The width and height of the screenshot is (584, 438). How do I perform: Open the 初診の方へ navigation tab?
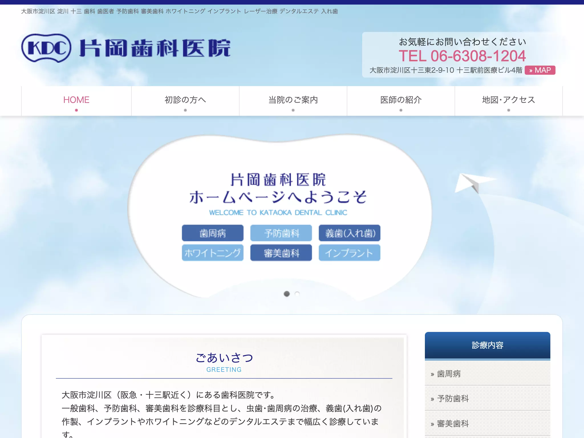185,101
